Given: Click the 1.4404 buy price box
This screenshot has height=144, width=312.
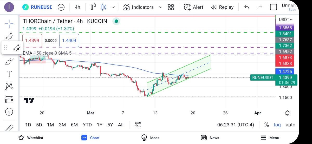Looking at the screenshot, I should (69, 41).
